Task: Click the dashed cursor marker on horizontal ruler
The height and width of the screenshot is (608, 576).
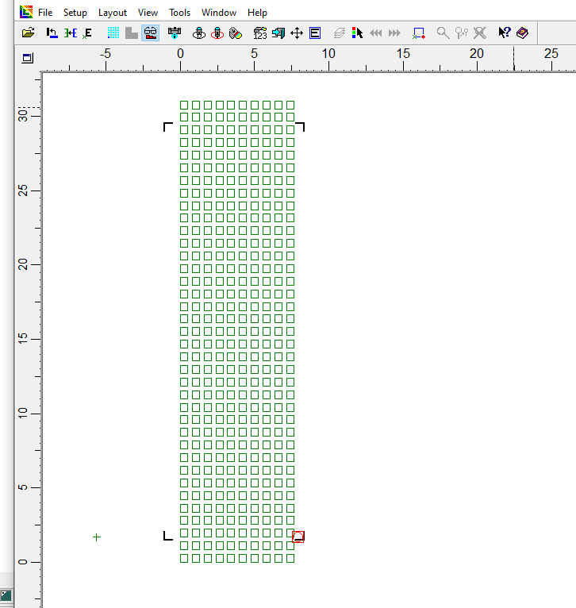Action: click(514, 58)
